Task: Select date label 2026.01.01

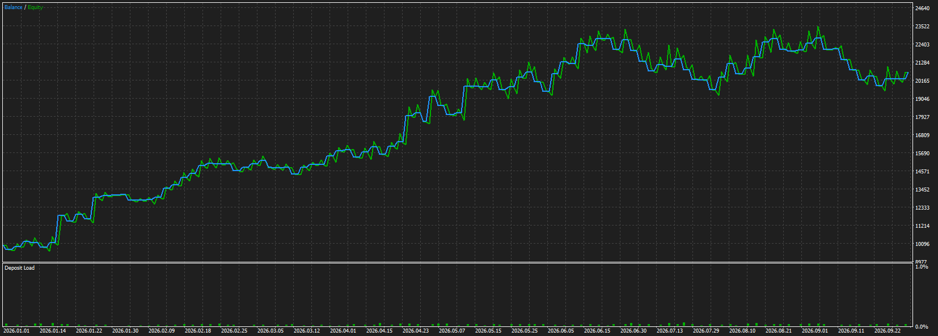Action: pos(16,331)
